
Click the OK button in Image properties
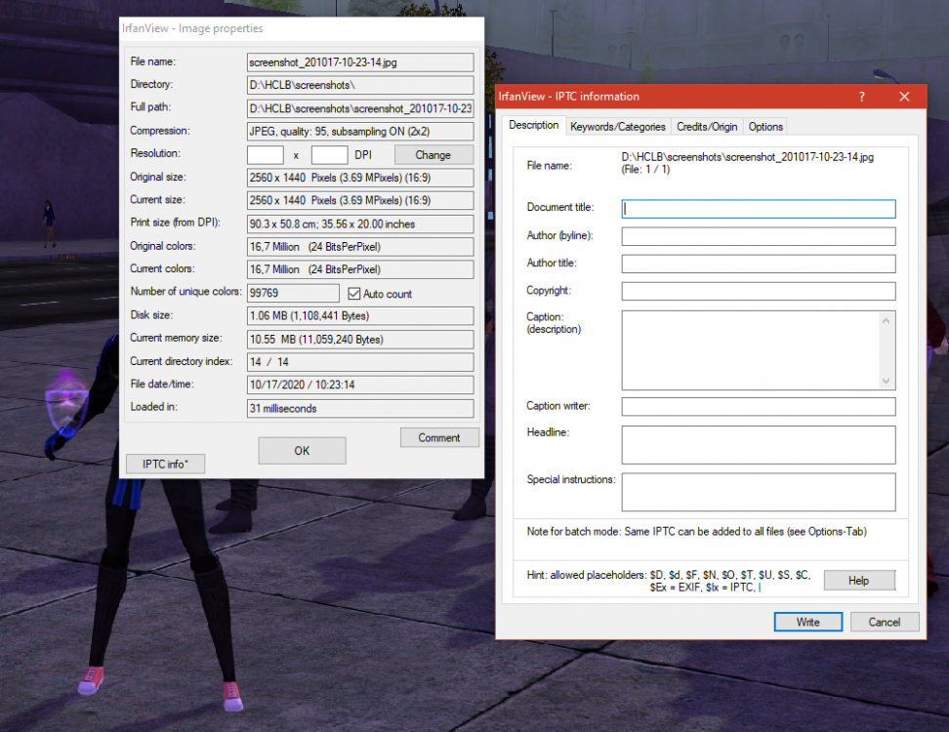click(x=302, y=451)
